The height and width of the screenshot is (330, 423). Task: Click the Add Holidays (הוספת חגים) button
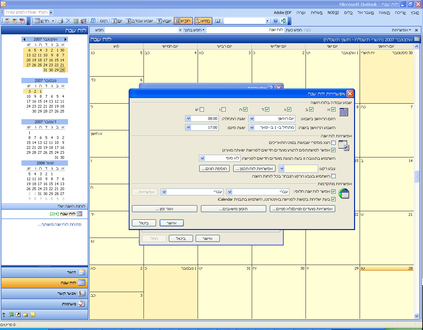pos(214,169)
